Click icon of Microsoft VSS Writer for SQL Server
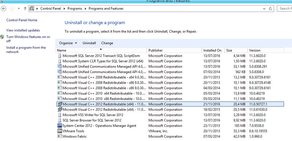Screen dimensions: 292x141 coord(60,115)
